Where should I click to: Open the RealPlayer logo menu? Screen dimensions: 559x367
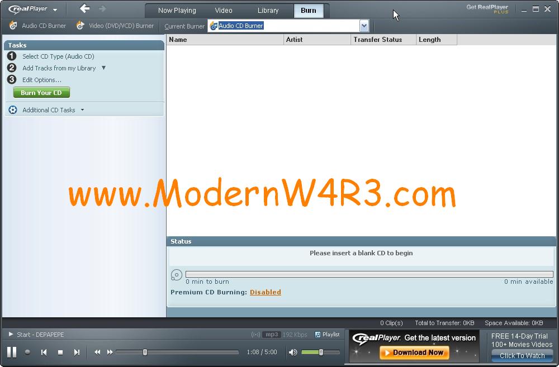click(x=32, y=9)
